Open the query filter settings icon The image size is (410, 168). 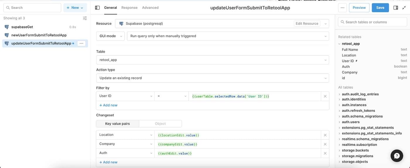[85, 18]
